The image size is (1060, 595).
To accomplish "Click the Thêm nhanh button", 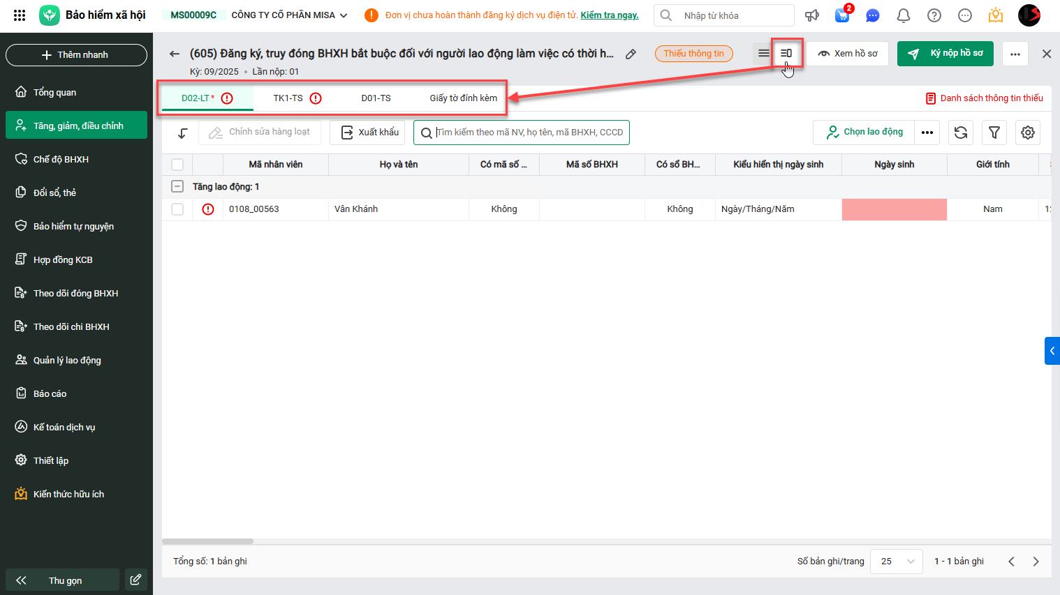I will point(76,55).
